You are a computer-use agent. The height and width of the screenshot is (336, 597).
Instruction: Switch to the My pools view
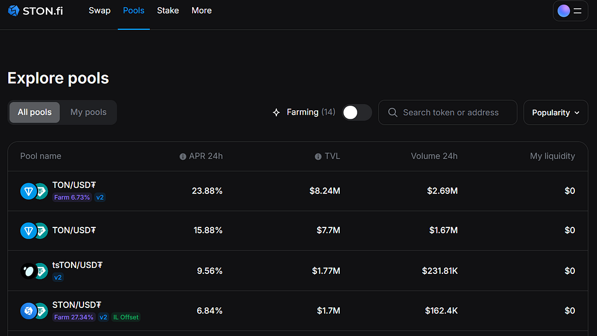[88, 112]
